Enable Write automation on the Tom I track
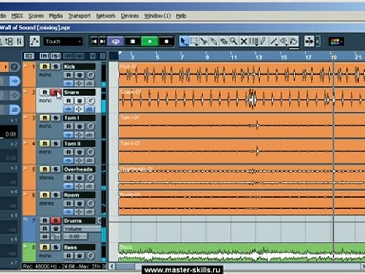 [x=79, y=126]
